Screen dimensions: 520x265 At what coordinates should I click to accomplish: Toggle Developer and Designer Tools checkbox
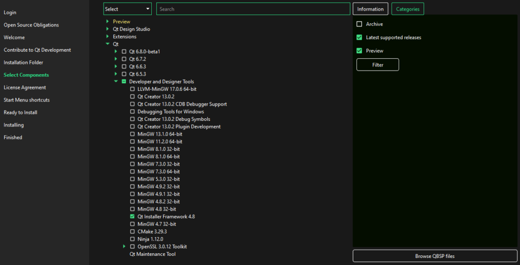click(x=124, y=81)
